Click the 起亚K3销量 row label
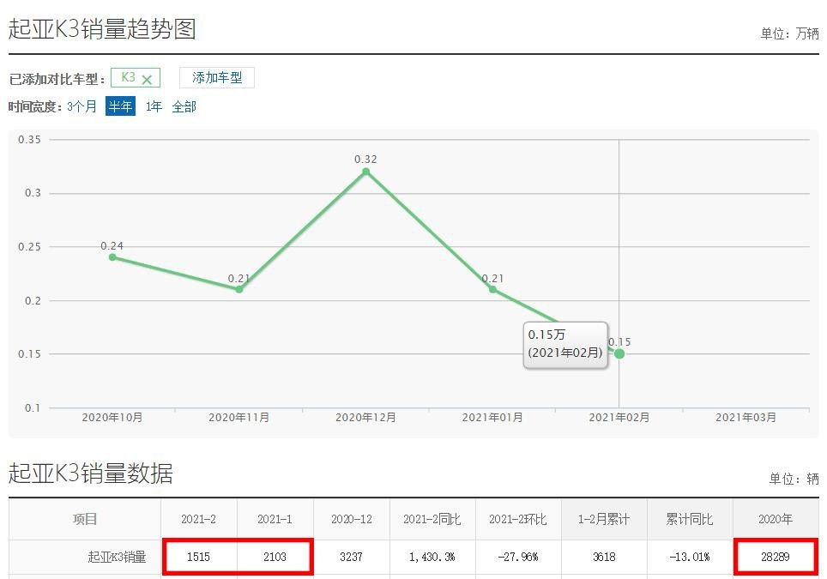 (x=117, y=557)
